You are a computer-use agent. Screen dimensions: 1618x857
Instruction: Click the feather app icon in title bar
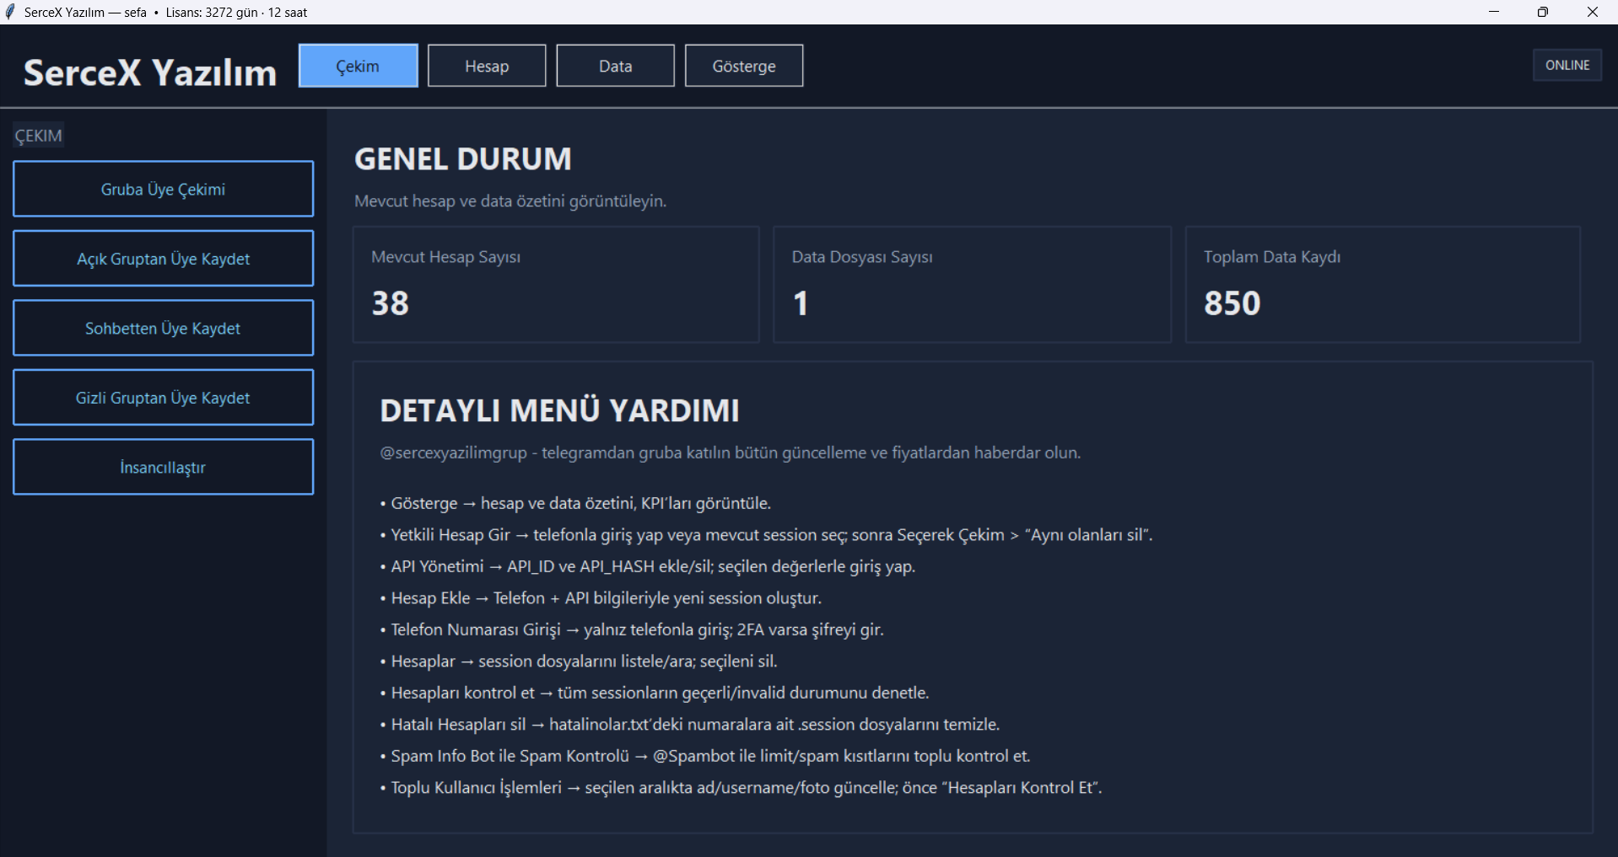tap(10, 12)
